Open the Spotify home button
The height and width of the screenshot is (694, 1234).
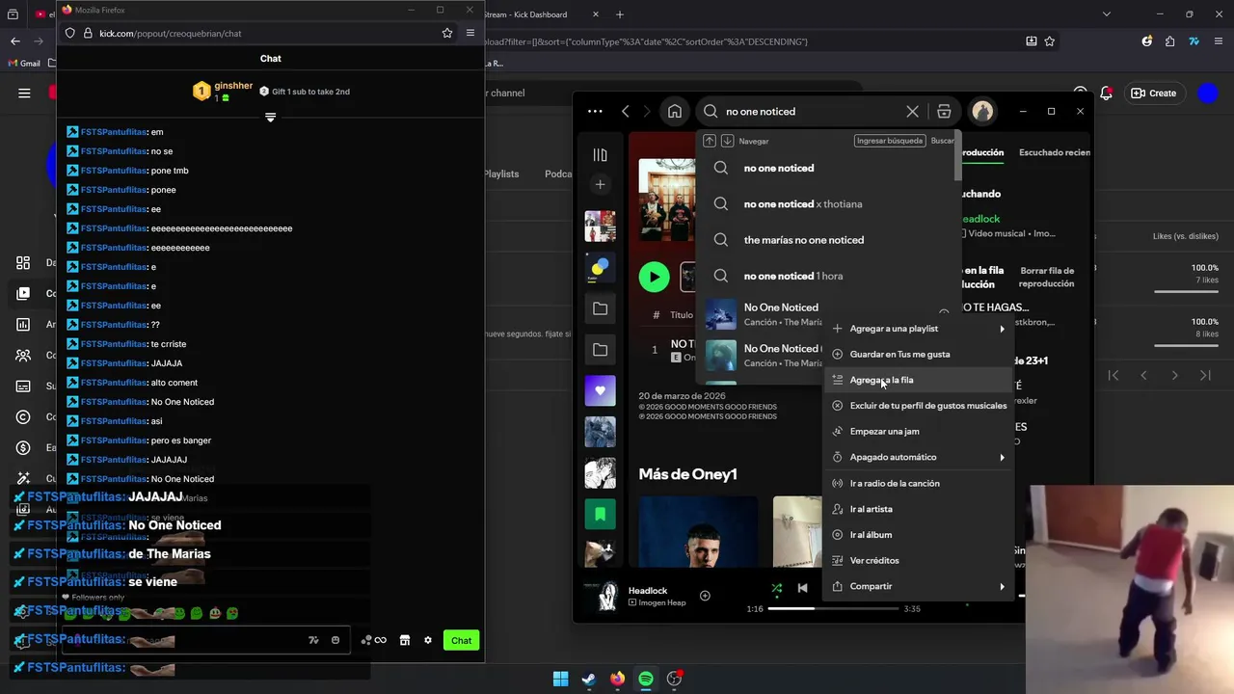675,111
